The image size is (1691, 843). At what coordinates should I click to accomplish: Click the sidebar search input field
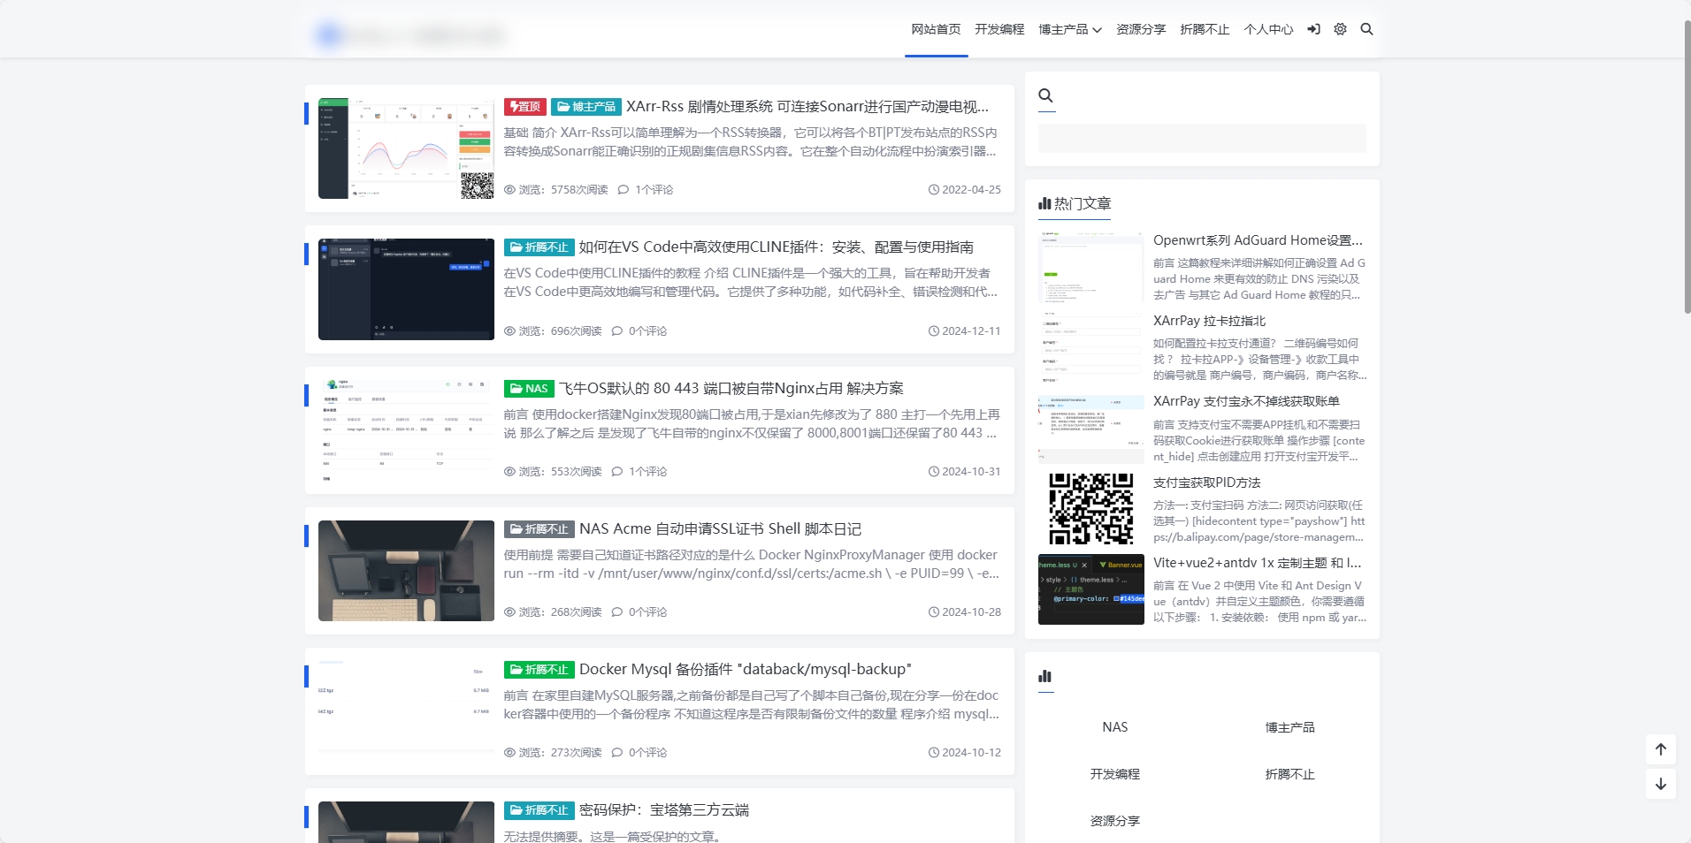tap(1202, 139)
